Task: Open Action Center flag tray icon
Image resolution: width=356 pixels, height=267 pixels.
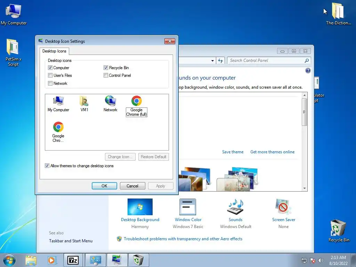Action: click(313, 260)
